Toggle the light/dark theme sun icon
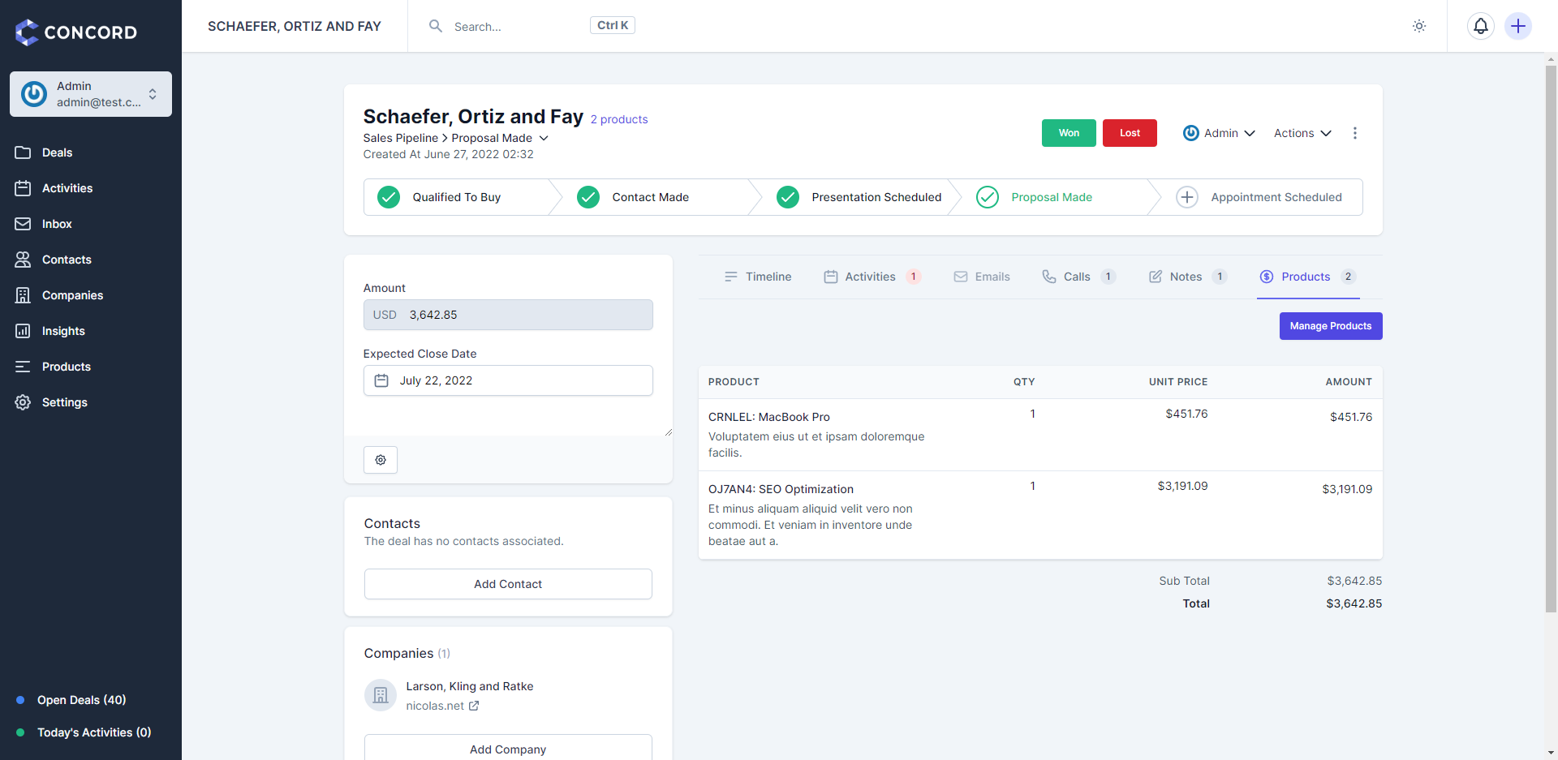The width and height of the screenshot is (1558, 760). 1418,26
